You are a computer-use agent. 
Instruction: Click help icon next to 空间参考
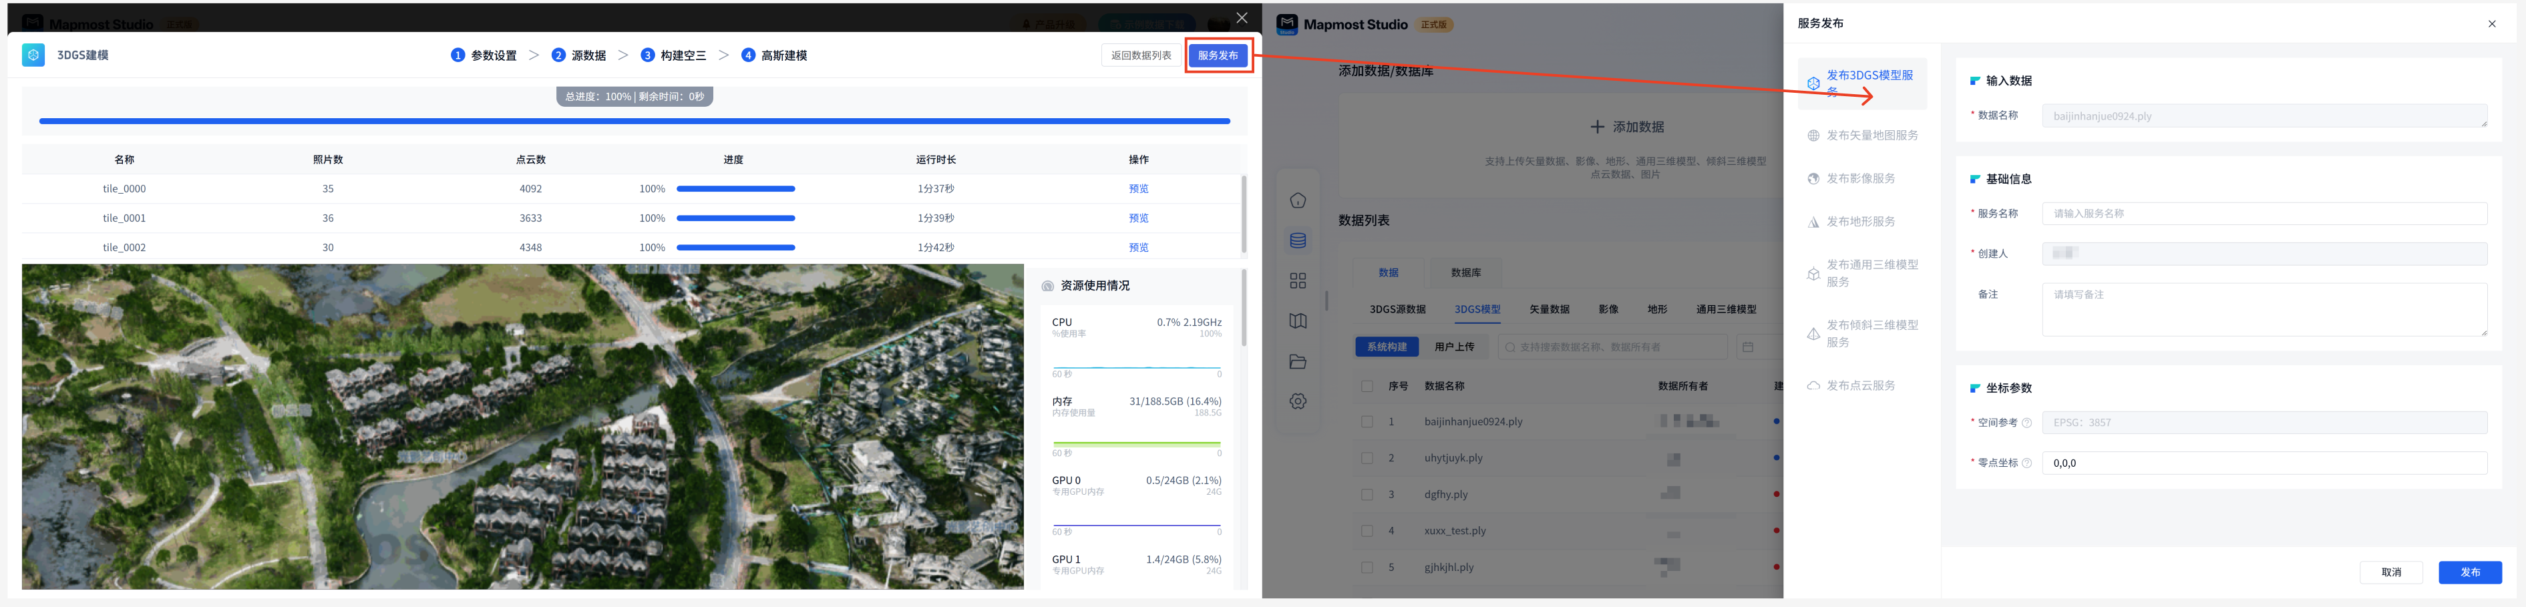2026,423
